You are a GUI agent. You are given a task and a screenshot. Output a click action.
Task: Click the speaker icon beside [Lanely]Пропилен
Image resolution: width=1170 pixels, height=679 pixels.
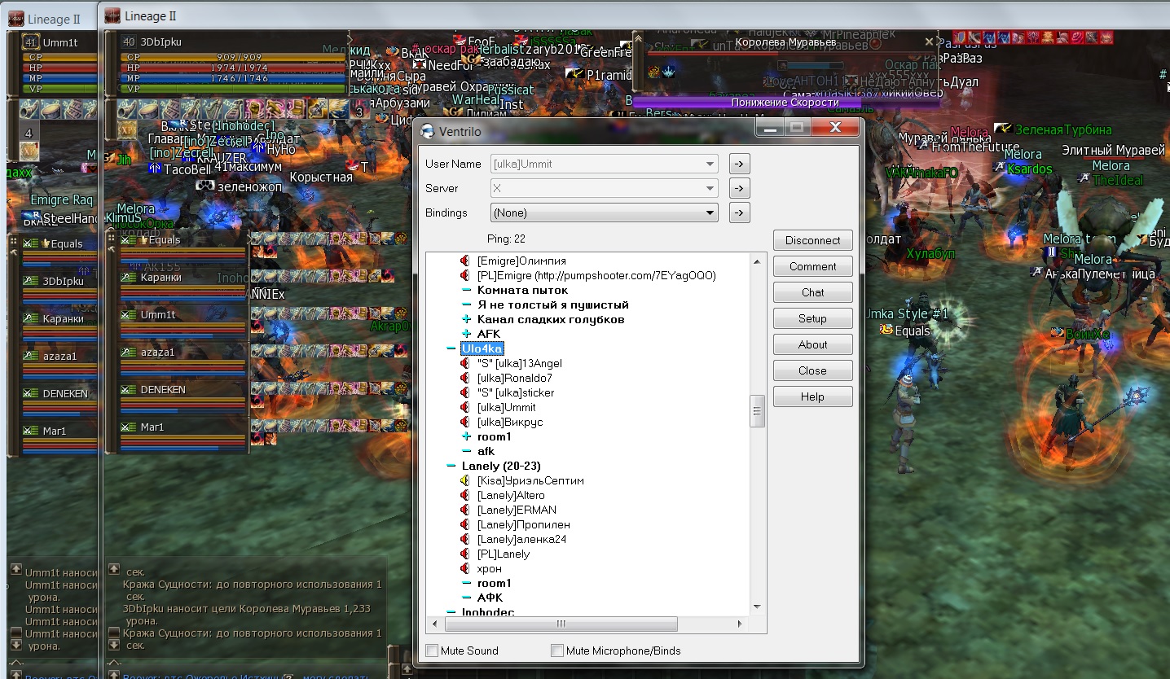pos(465,524)
